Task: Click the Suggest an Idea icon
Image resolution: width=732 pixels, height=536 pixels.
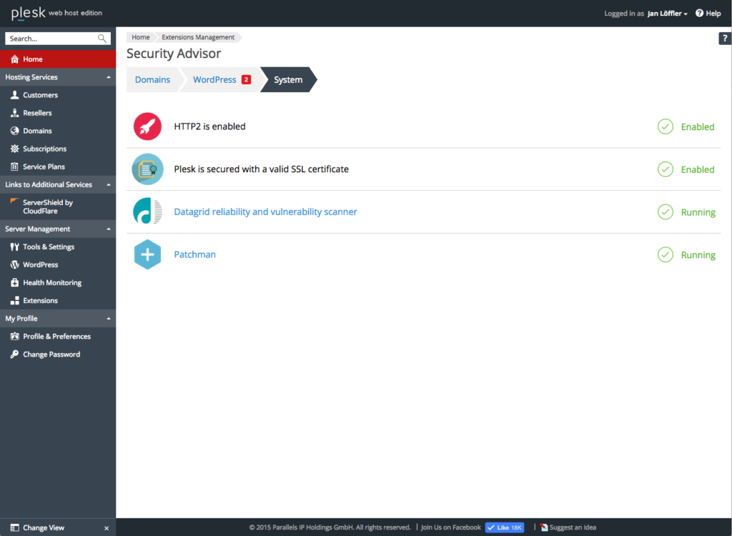Action: [x=544, y=527]
